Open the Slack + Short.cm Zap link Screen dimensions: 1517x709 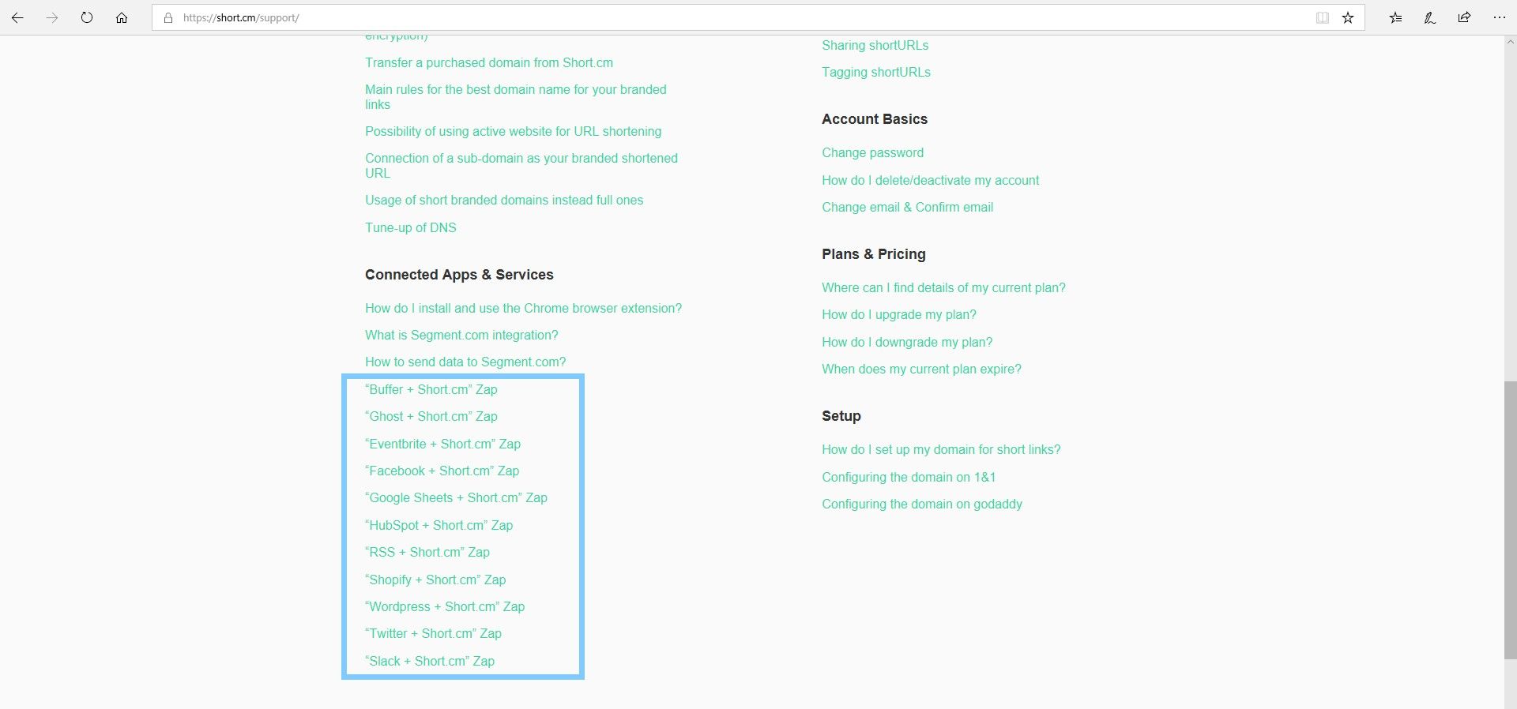click(x=430, y=661)
